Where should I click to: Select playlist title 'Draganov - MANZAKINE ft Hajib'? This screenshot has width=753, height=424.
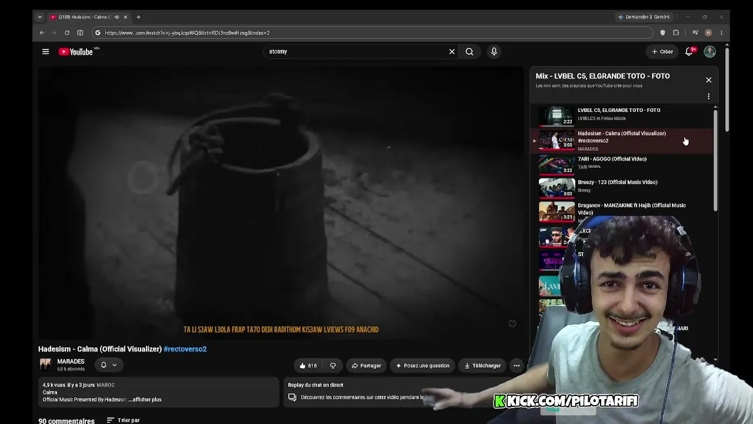click(x=632, y=208)
